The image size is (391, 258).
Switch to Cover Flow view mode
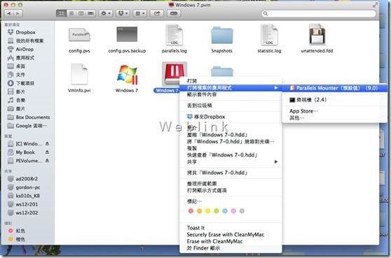point(91,13)
